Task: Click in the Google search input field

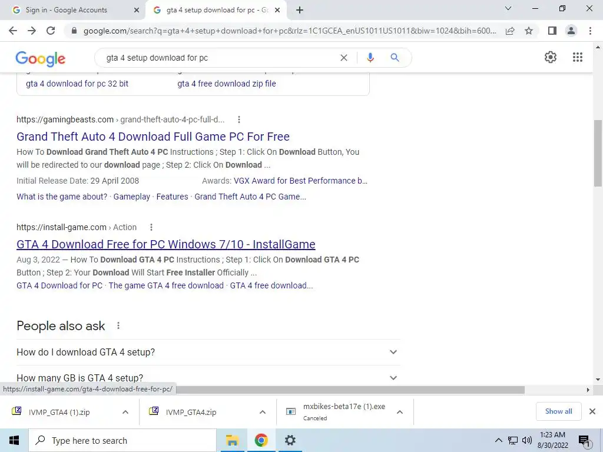Action: click(219, 58)
